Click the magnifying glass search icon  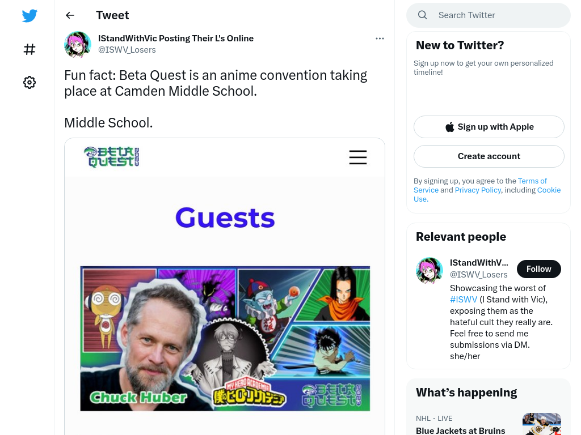[422, 15]
